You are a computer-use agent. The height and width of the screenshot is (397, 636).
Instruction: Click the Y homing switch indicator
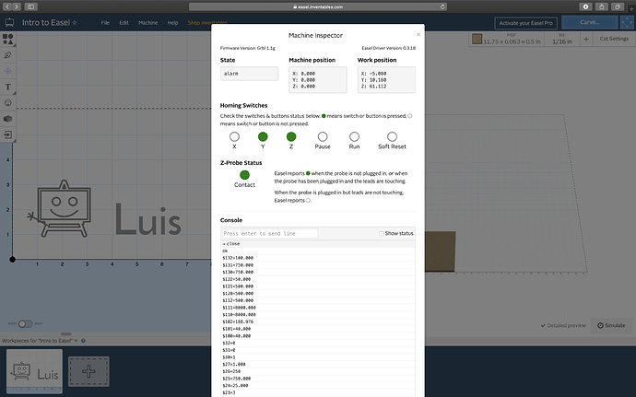263,136
